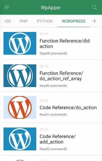Open the orange WordPress logo thumbnail
The height and width of the screenshot is (161, 102).
pos(20,107)
